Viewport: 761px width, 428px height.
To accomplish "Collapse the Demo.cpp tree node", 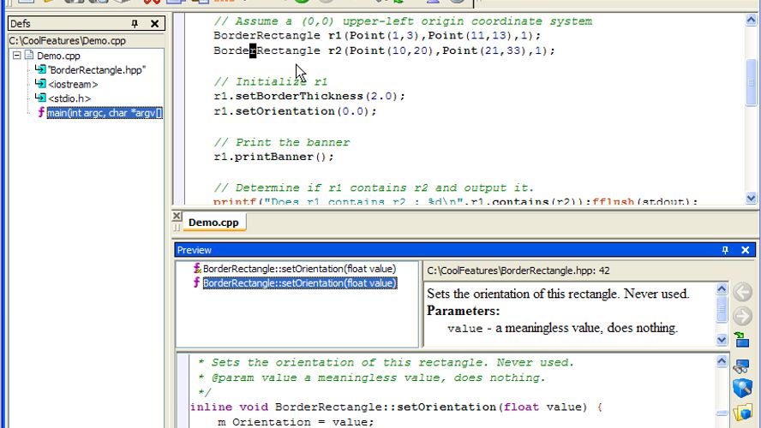I will [x=16, y=56].
